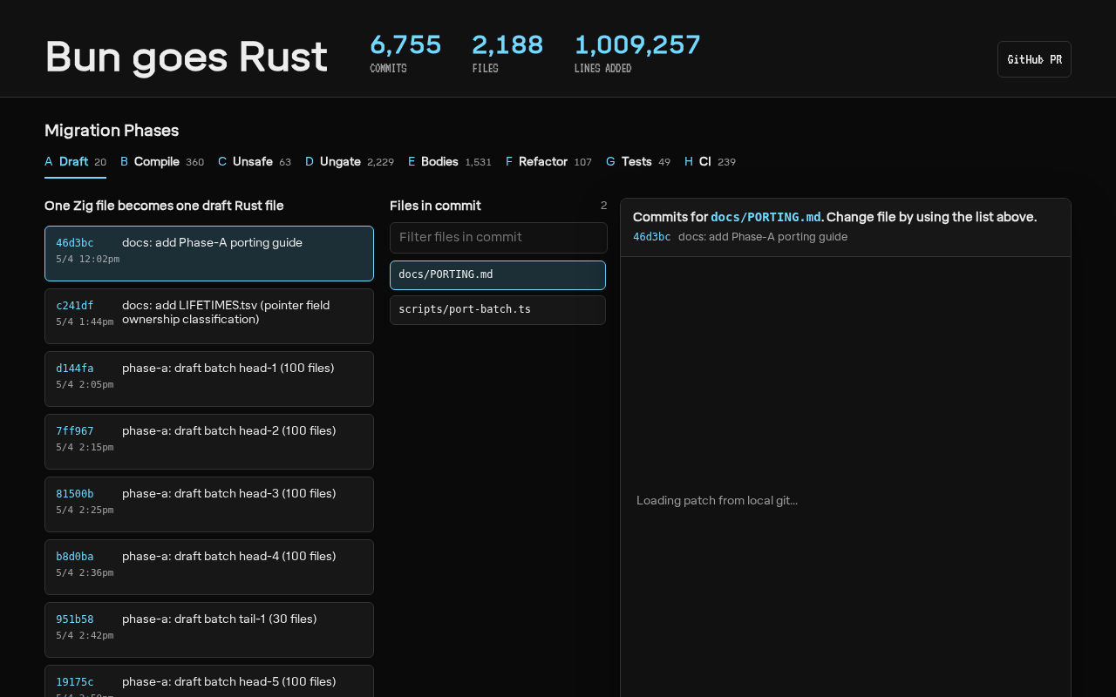Select file docs/PORTING.md

pos(498,275)
